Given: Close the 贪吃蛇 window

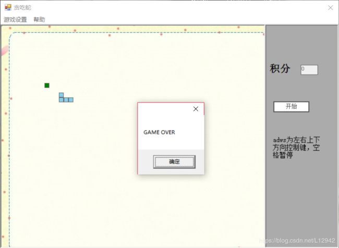Looking at the screenshot, I should (x=330, y=8).
